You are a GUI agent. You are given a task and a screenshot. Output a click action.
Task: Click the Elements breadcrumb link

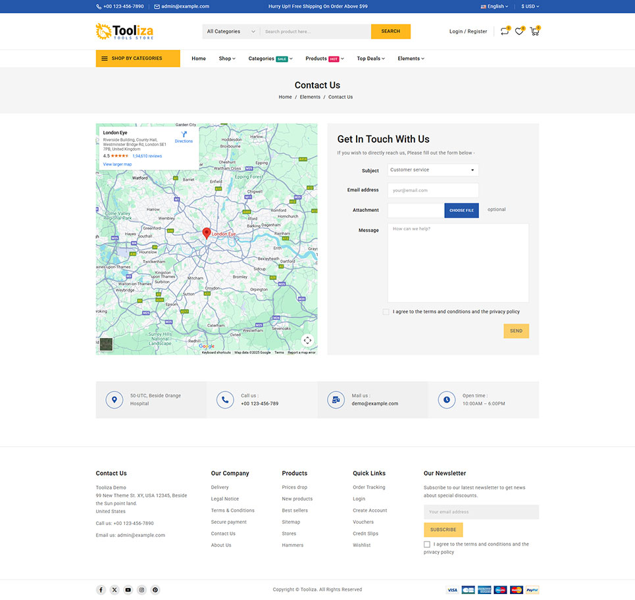(310, 97)
